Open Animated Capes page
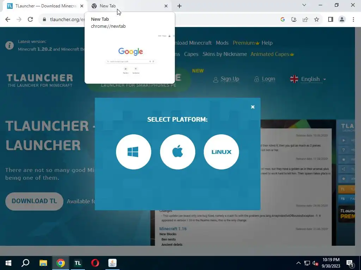361x270 pixels. pyautogui.click(x=272, y=54)
